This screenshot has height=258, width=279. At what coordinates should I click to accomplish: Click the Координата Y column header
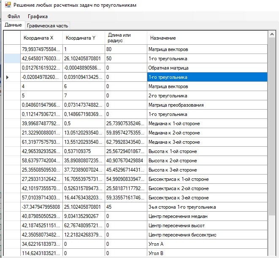(84, 38)
